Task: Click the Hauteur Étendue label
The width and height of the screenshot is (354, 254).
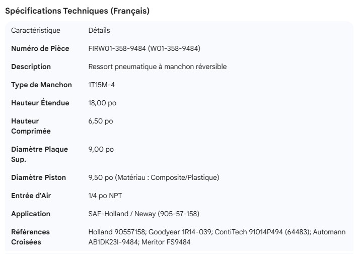Action: click(40, 103)
